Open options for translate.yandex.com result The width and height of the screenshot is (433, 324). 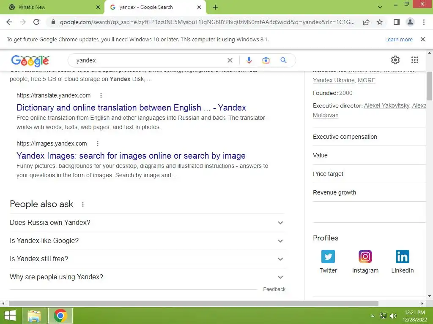tap(101, 95)
